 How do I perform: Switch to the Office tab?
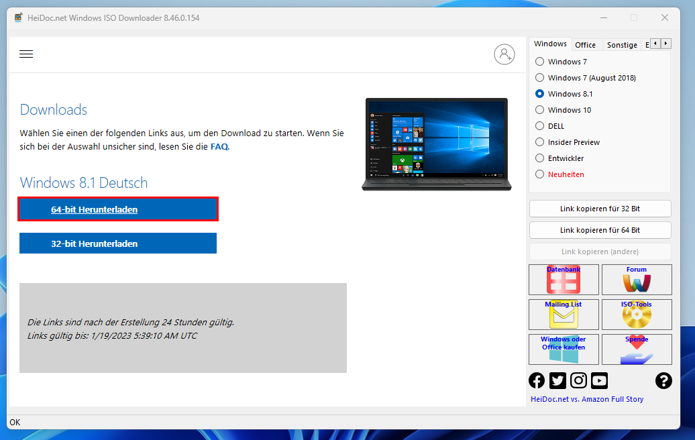[585, 45]
